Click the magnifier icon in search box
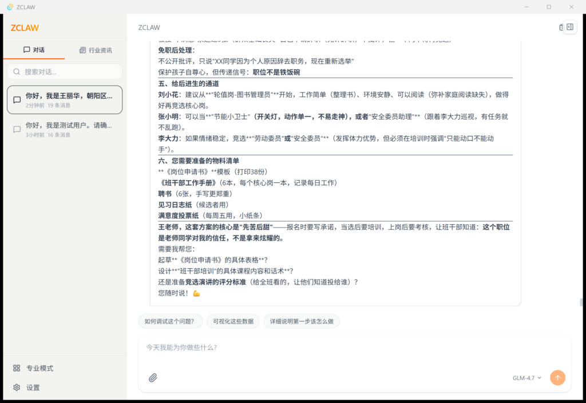 tap(17, 72)
